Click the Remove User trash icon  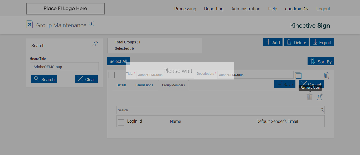309,97
